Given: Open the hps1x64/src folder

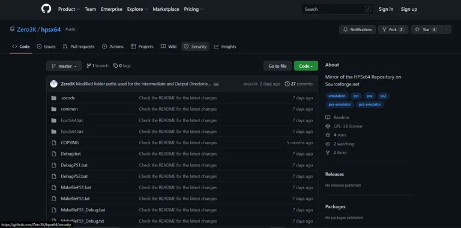Looking at the screenshot, I should (72, 120).
